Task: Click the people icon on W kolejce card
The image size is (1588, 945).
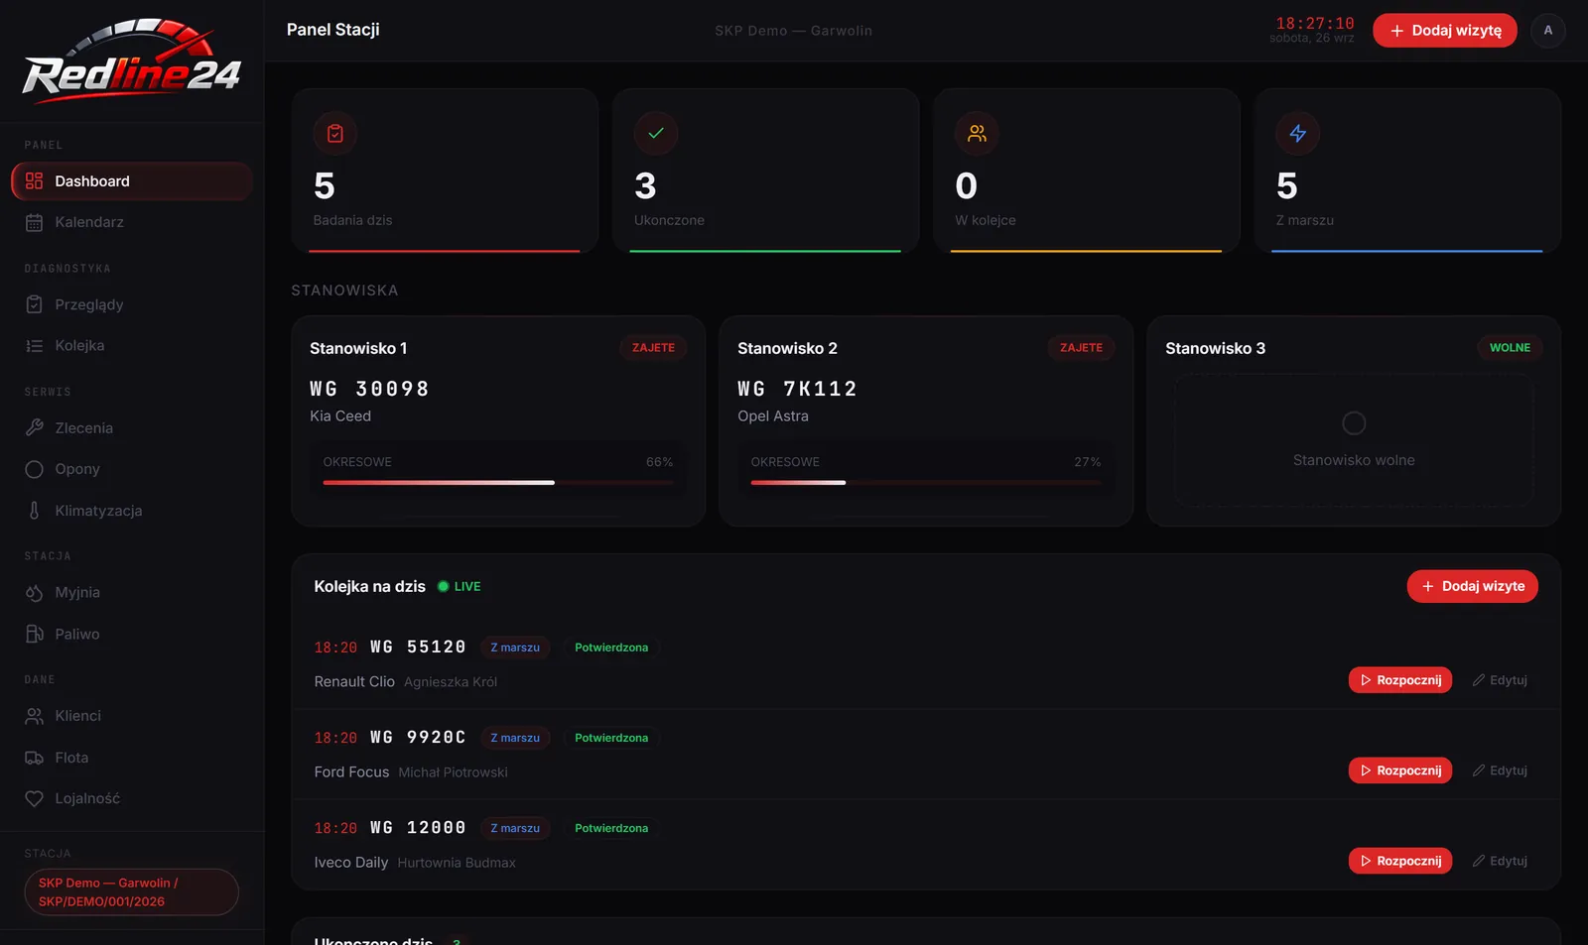Action: click(978, 134)
